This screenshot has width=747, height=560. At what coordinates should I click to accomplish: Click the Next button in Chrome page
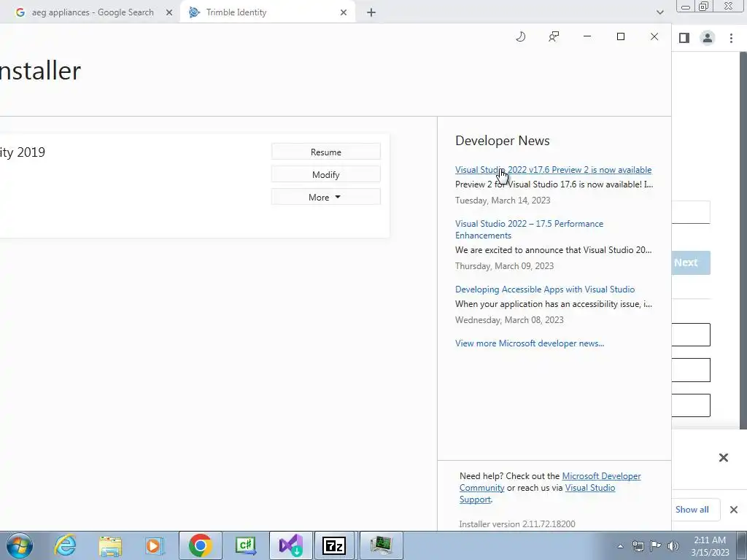click(692, 262)
